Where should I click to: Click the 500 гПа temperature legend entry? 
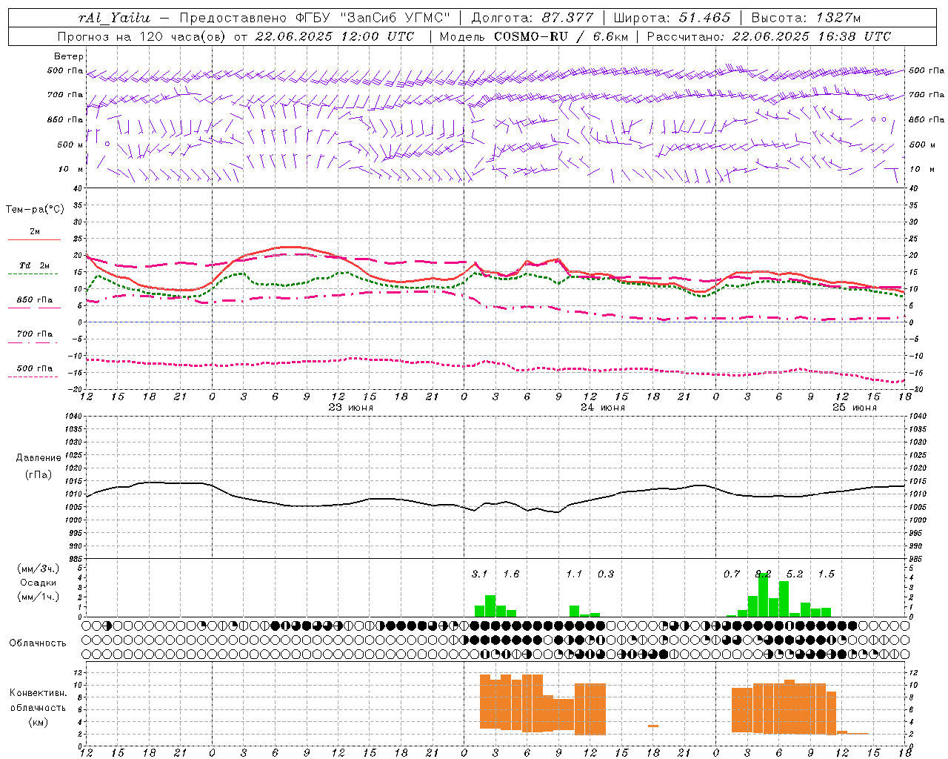(35, 368)
